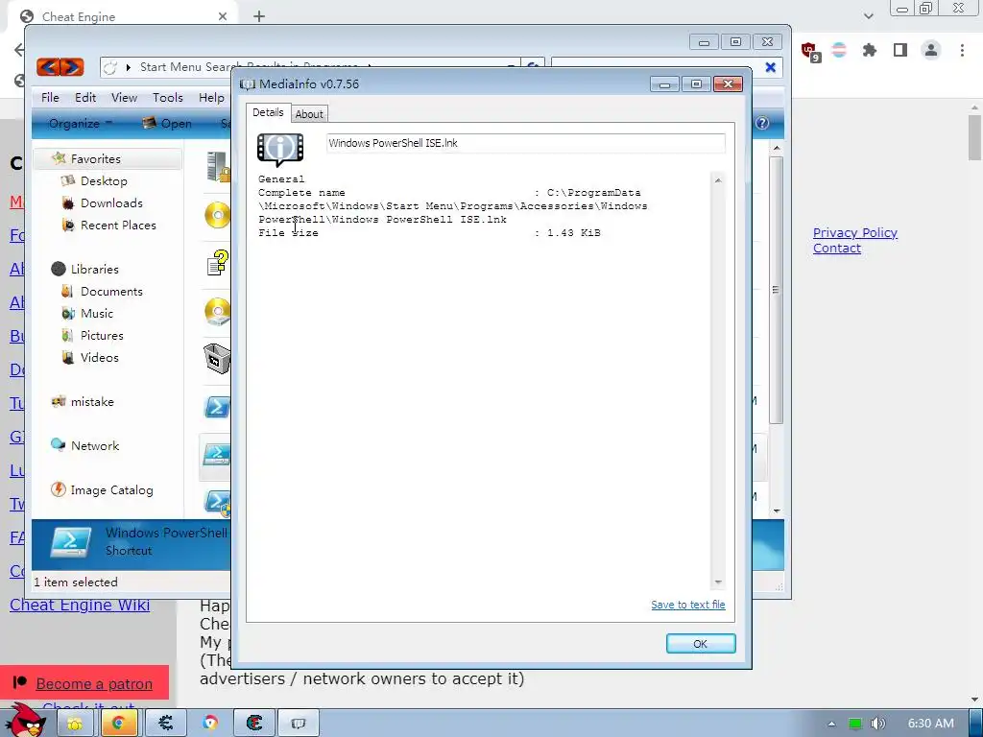Open the Cheat Engine Wiki link
This screenshot has width=983, height=737.
80,605
